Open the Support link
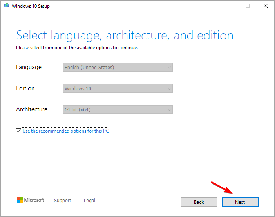275x217 pixels. (63, 200)
